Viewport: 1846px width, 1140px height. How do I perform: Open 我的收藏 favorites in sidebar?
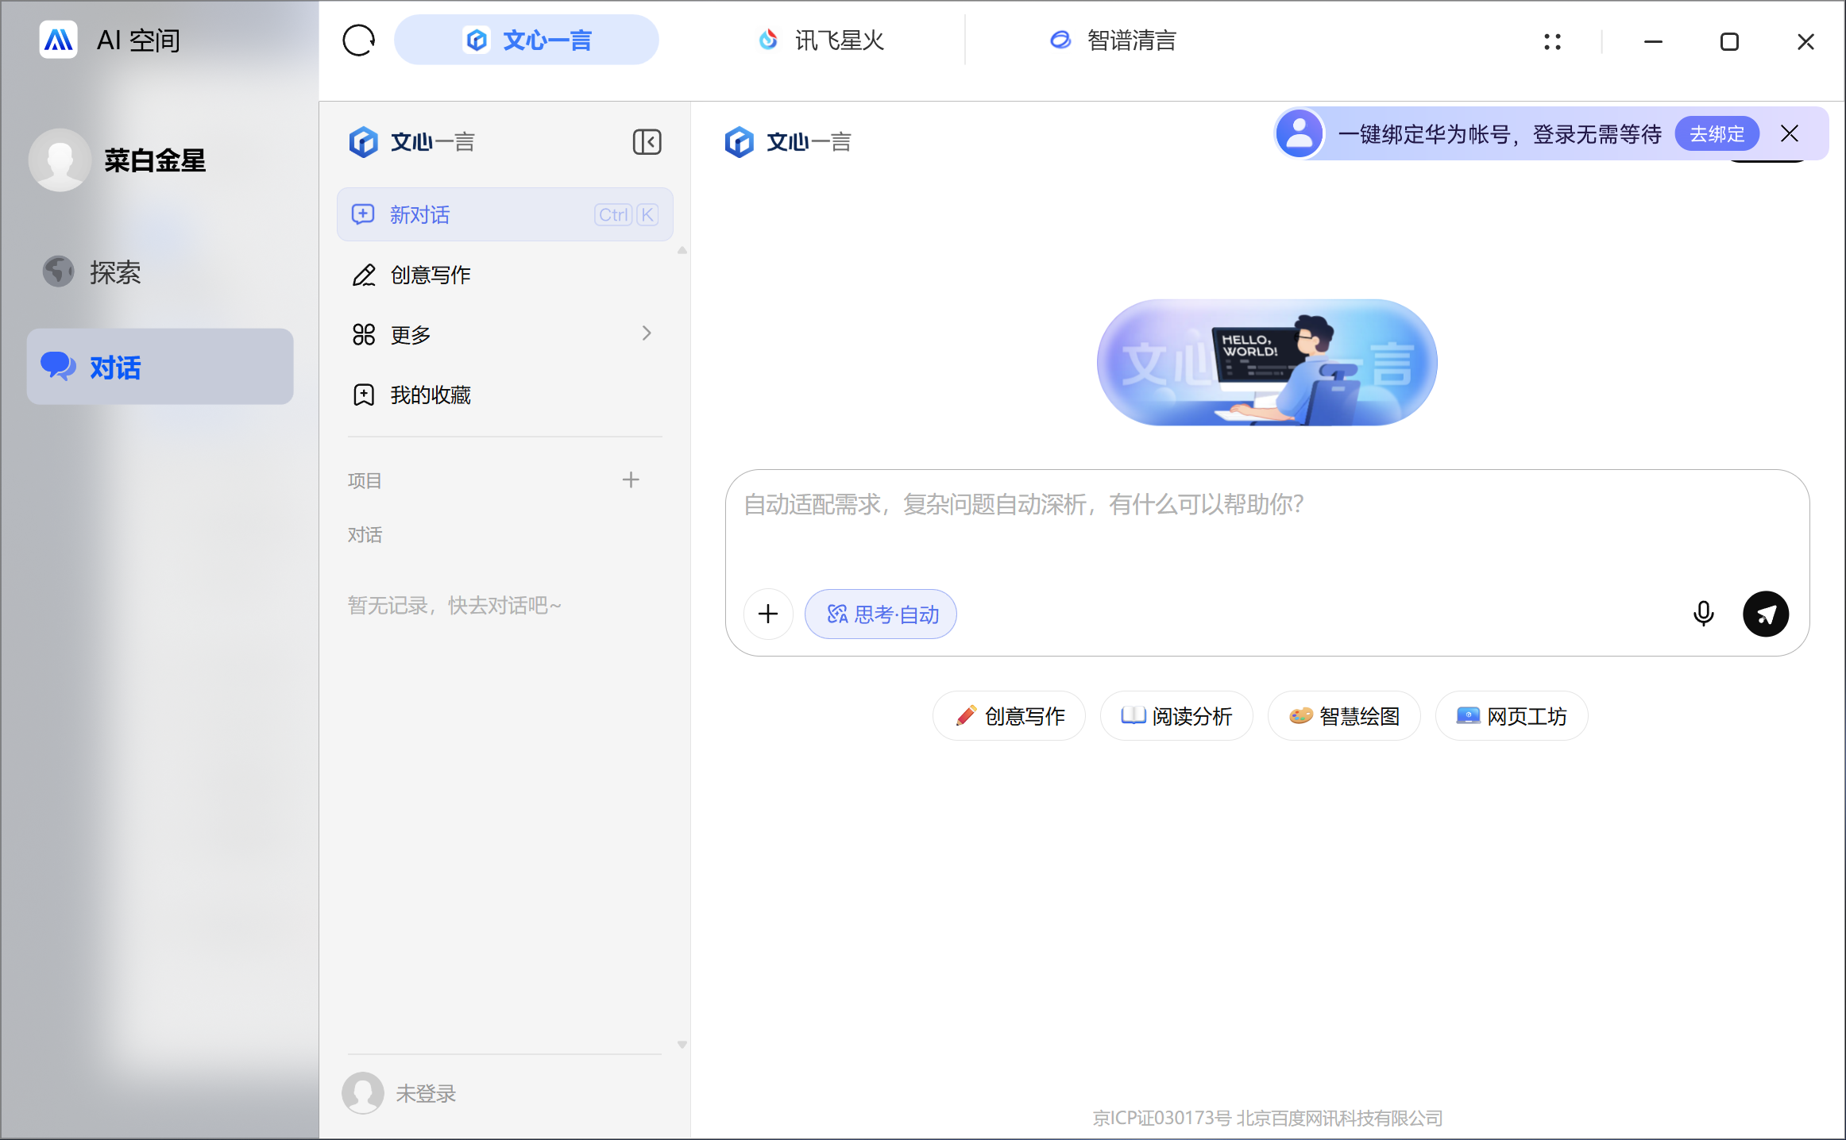tap(430, 395)
